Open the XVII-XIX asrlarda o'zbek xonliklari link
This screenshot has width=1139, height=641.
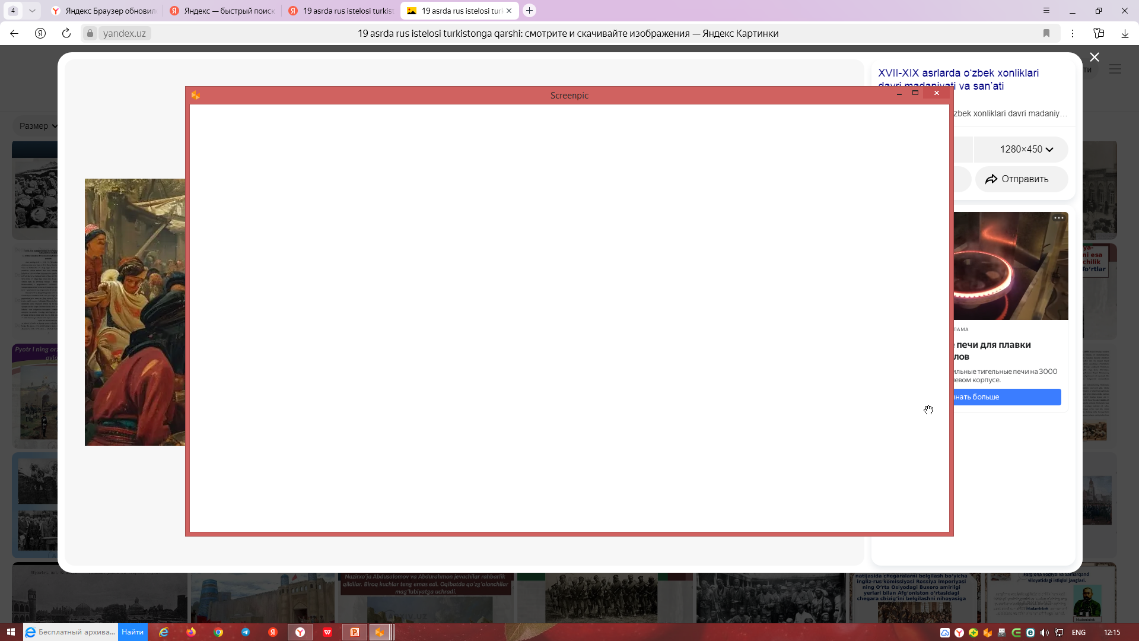point(957,73)
